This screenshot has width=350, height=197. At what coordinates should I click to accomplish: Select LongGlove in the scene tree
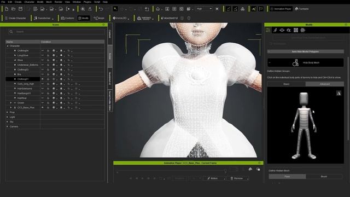[x=23, y=55]
